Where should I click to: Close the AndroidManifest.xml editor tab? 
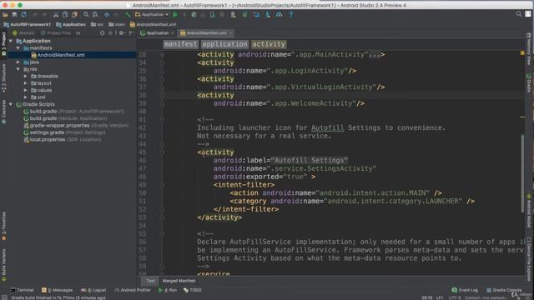pos(230,33)
